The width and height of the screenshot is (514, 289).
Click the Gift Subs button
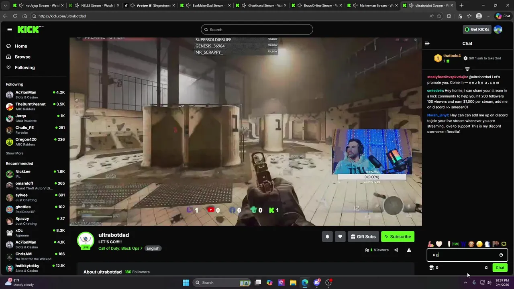[x=363, y=237]
